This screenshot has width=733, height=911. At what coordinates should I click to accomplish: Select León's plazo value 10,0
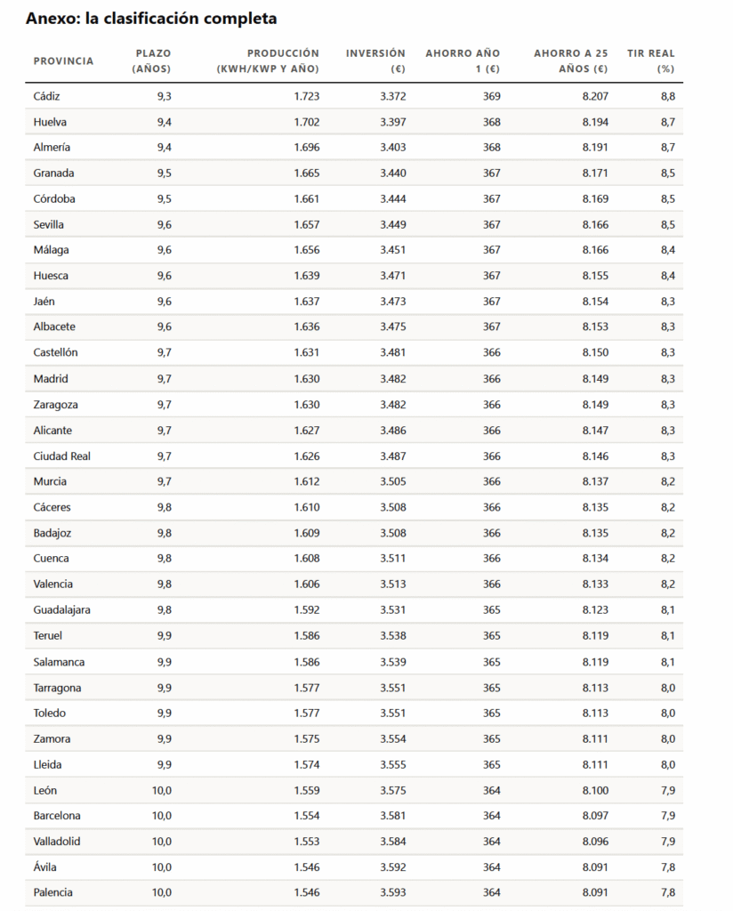click(162, 791)
